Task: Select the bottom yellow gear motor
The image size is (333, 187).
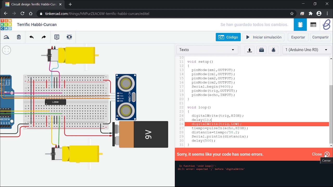Action: click(75, 153)
